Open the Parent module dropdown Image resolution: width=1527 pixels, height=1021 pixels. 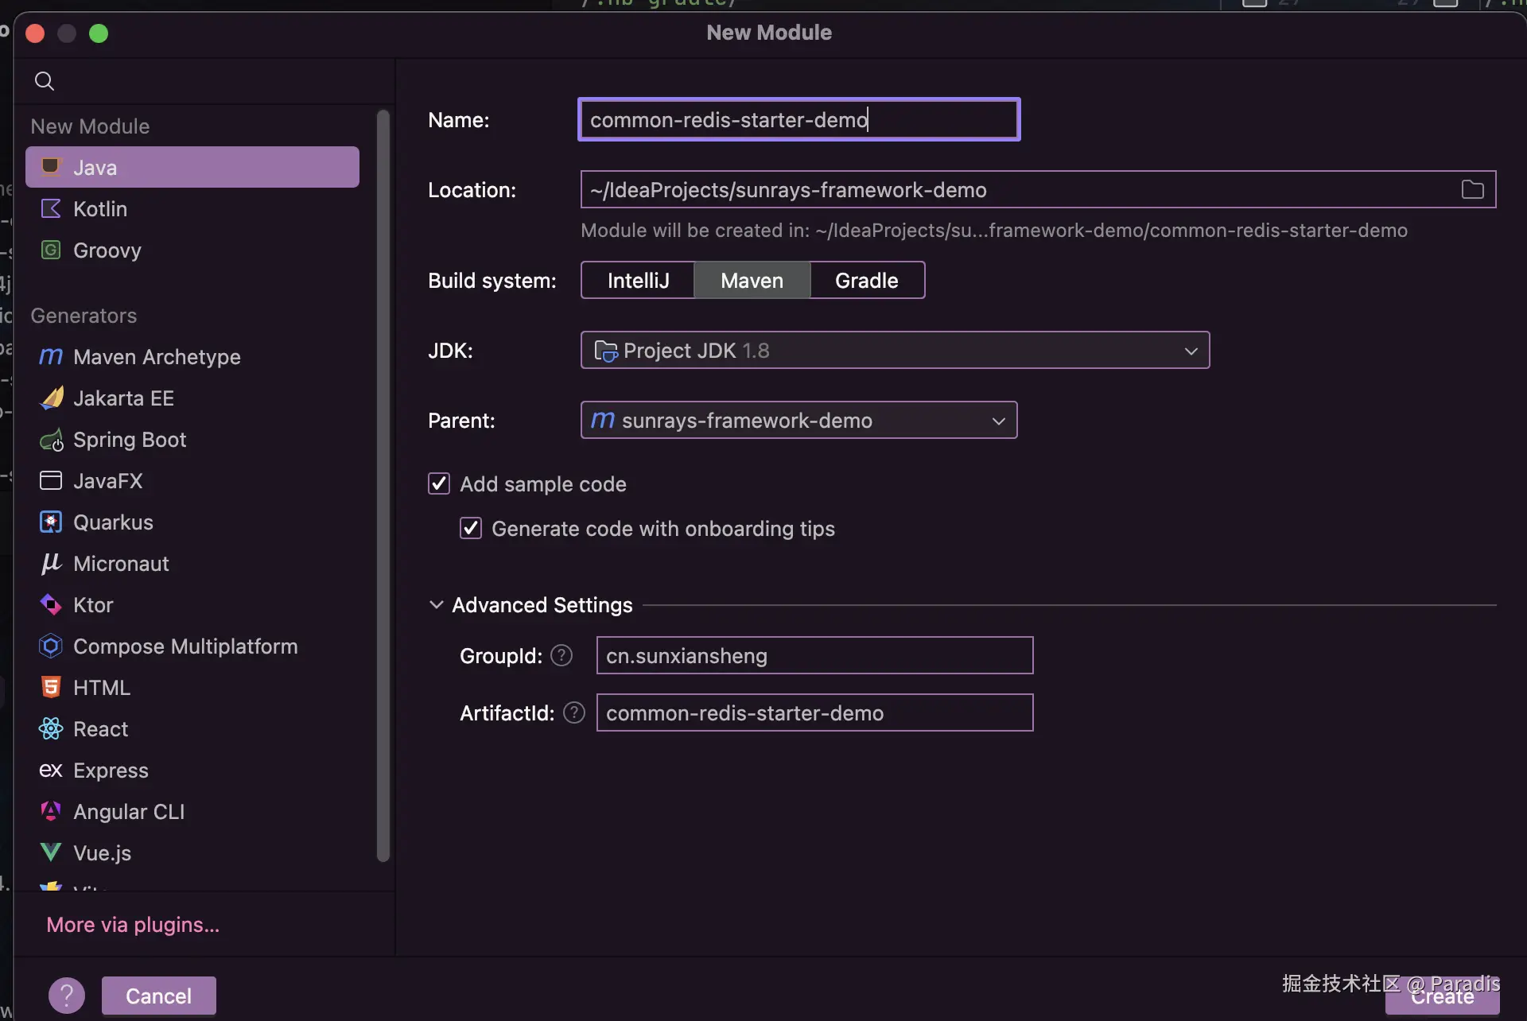click(798, 420)
